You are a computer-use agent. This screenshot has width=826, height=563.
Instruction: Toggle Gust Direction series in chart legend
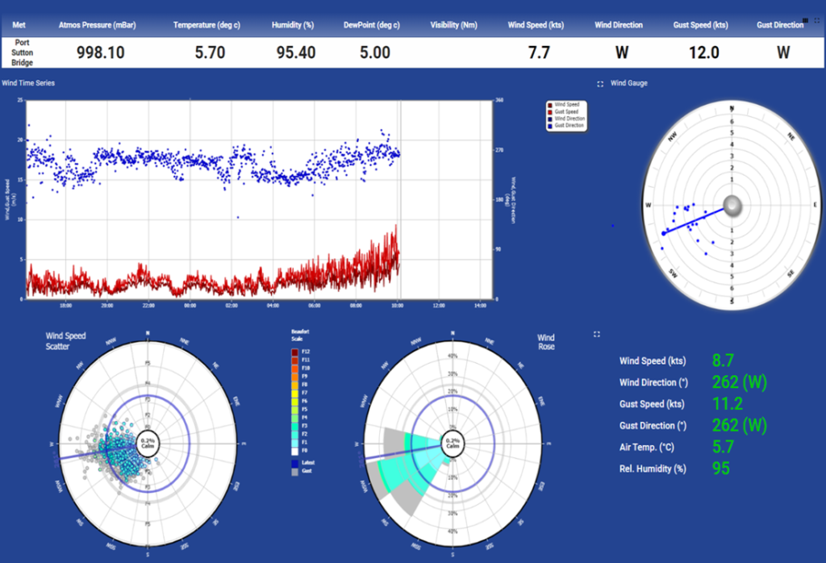coord(568,126)
